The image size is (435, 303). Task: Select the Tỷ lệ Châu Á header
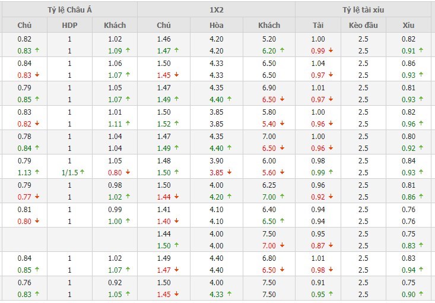point(69,10)
